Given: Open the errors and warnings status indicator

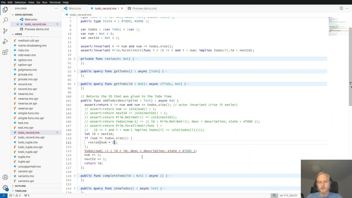Looking at the screenshot, I should click(15, 196).
